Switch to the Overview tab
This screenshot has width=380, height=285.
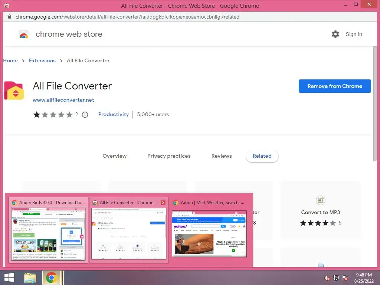[x=114, y=156]
